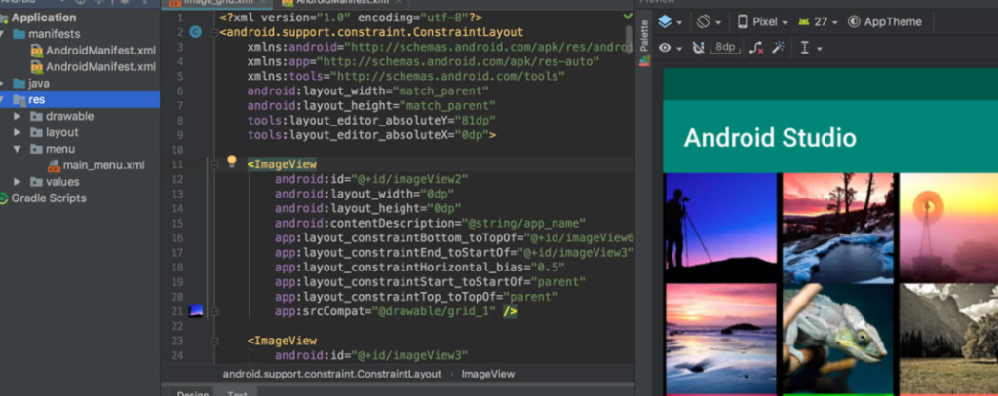Open the design surface layers selector

click(x=670, y=21)
